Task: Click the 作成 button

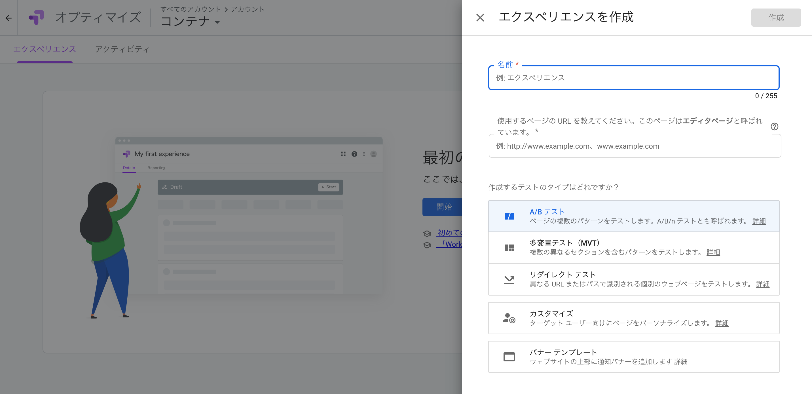Action: 776,18
